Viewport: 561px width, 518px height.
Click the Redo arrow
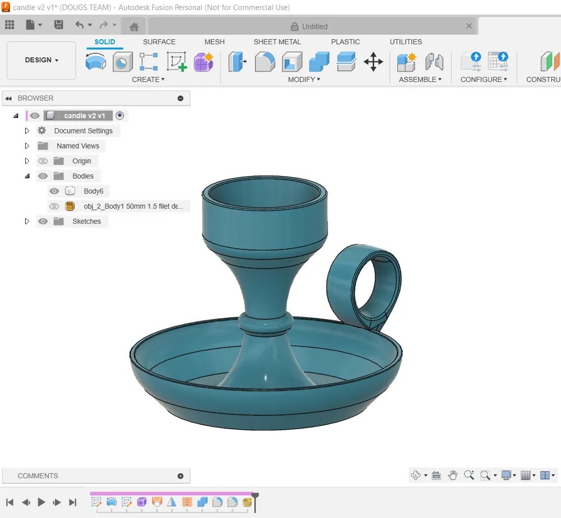104,25
